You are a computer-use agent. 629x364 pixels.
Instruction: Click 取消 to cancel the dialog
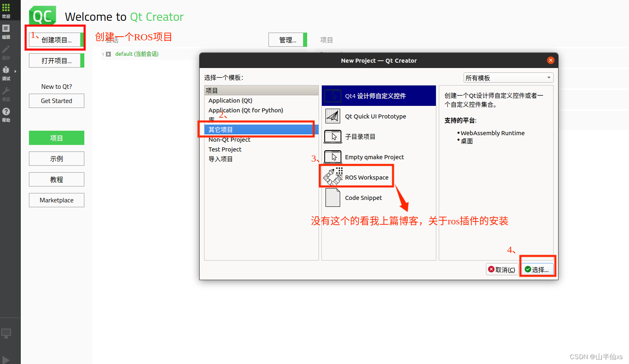click(502, 270)
